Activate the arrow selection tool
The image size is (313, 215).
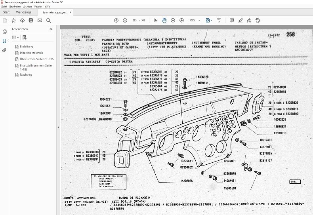155,20
